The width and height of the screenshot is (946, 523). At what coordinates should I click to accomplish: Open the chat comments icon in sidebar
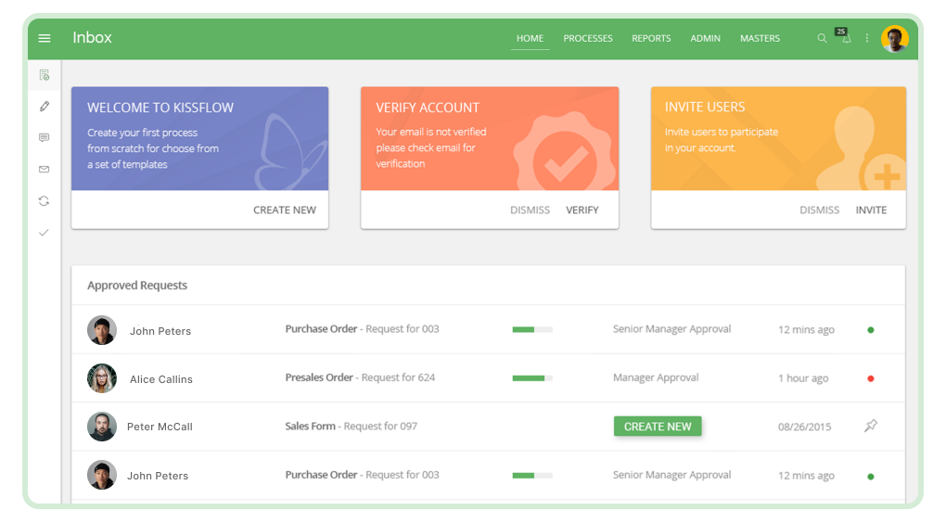44,137
